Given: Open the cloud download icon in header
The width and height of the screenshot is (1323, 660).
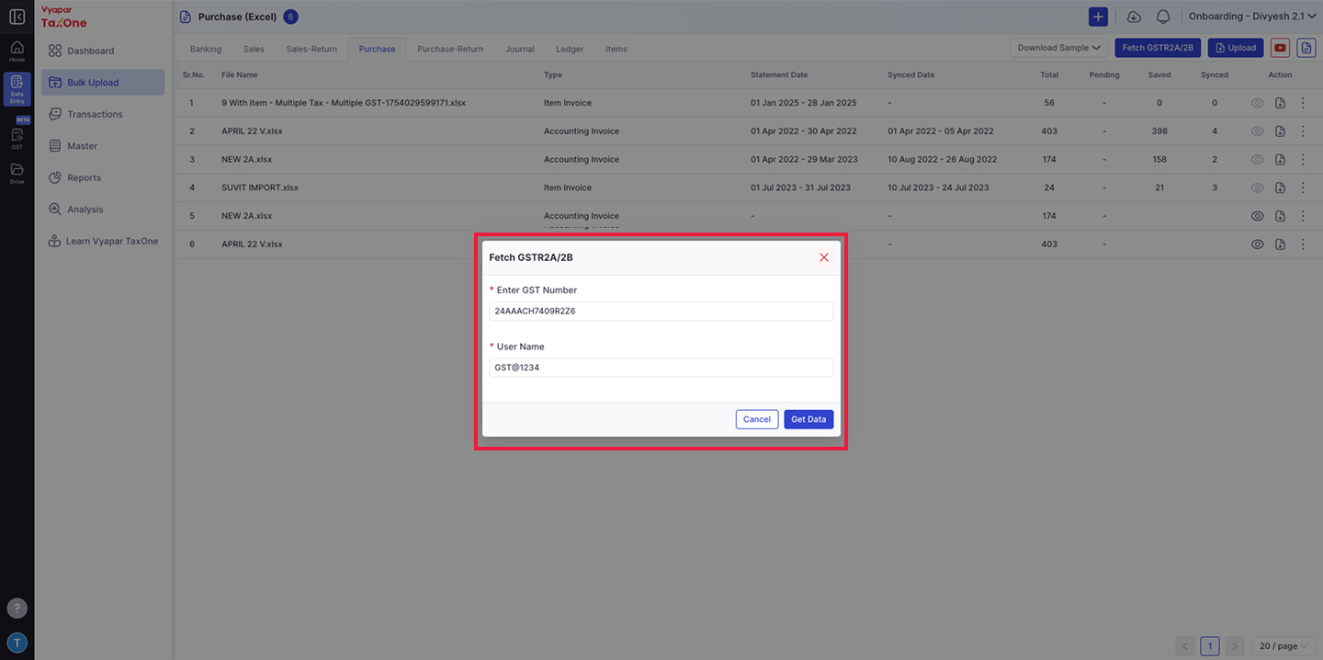Looking at the screenshot, I should coord(1134,17).
